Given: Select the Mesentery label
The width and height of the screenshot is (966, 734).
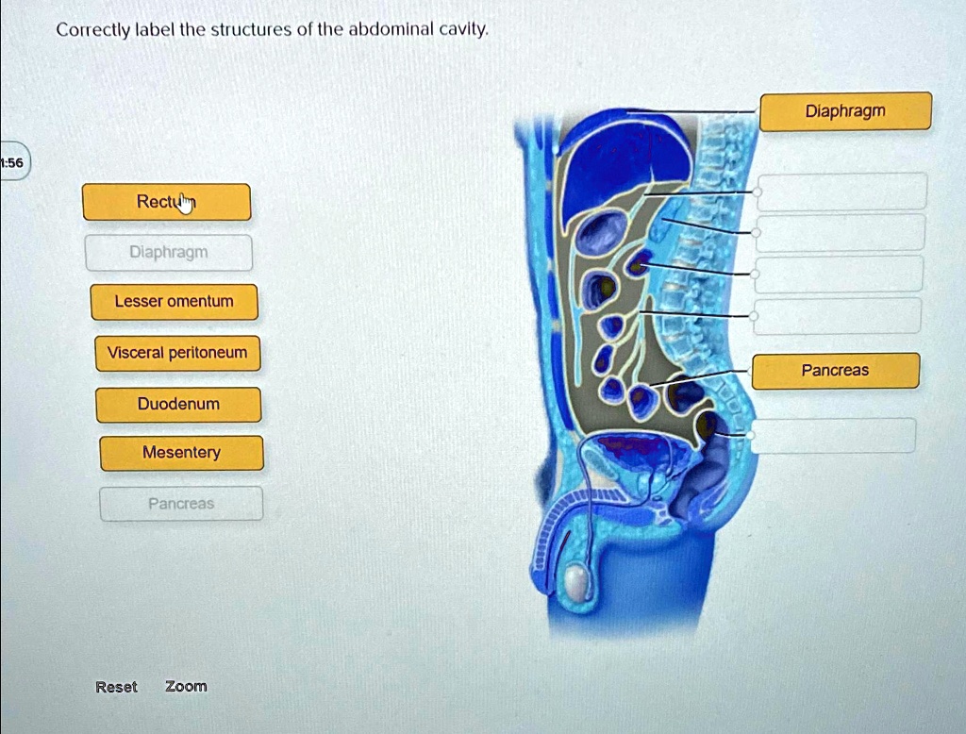Looking at the screenshot, I should [181, 453].
